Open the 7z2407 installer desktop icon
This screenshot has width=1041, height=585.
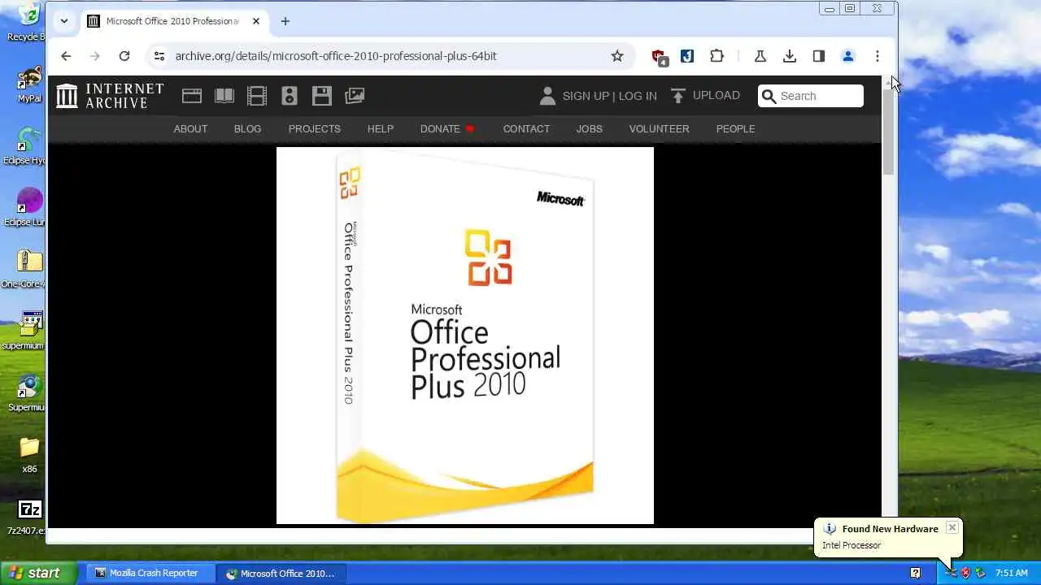click(x=28, y=517)
